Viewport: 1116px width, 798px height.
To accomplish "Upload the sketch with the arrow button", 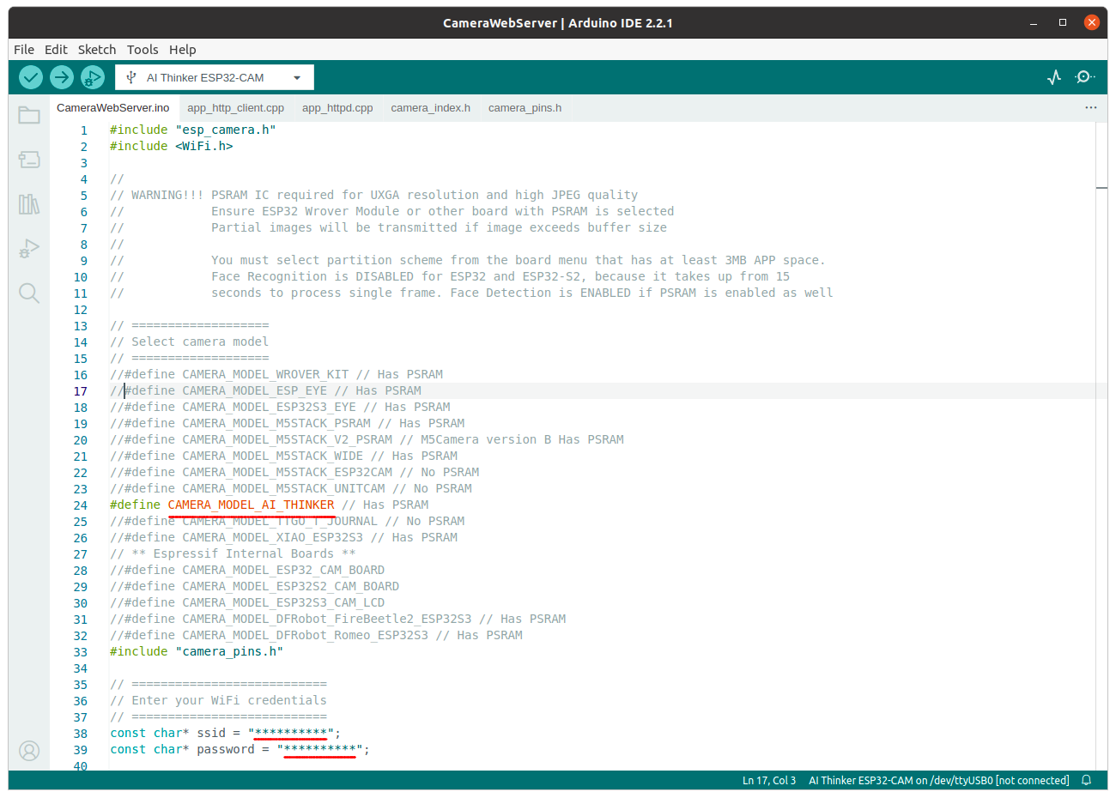I will coord(62,77).
